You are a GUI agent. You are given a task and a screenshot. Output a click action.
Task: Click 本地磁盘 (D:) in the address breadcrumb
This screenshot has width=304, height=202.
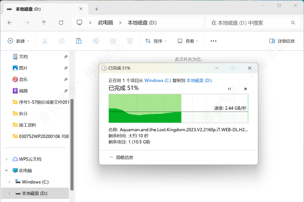coord(142,23)
